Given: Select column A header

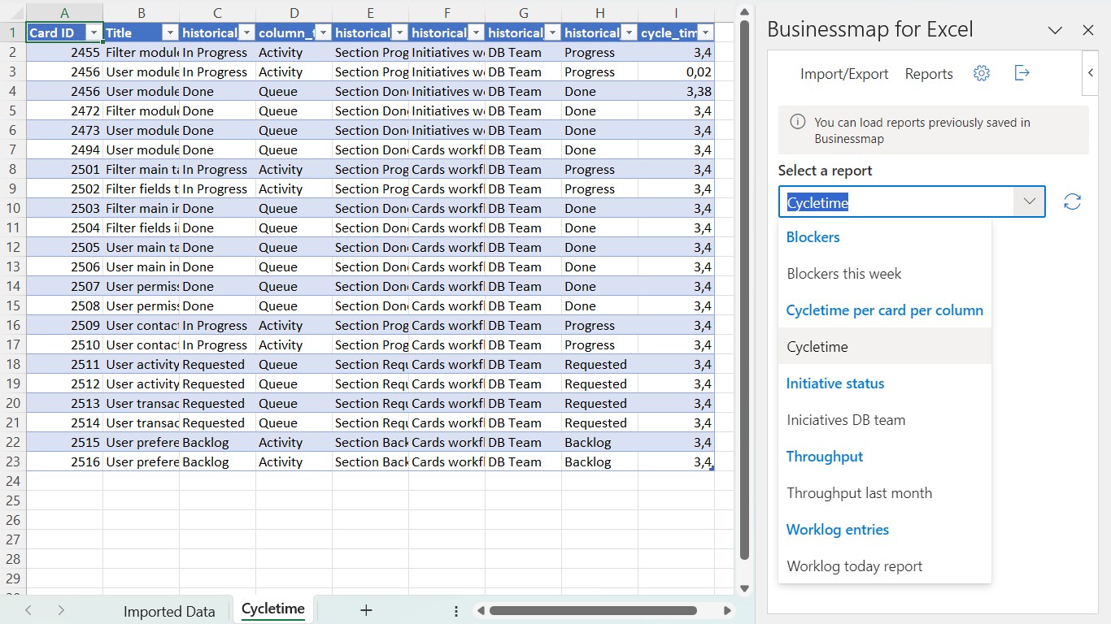Looking at the screenshot, I should click(x=65, y=13).
